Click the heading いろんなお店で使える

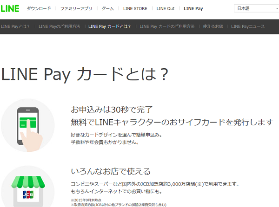click(111, 171)
